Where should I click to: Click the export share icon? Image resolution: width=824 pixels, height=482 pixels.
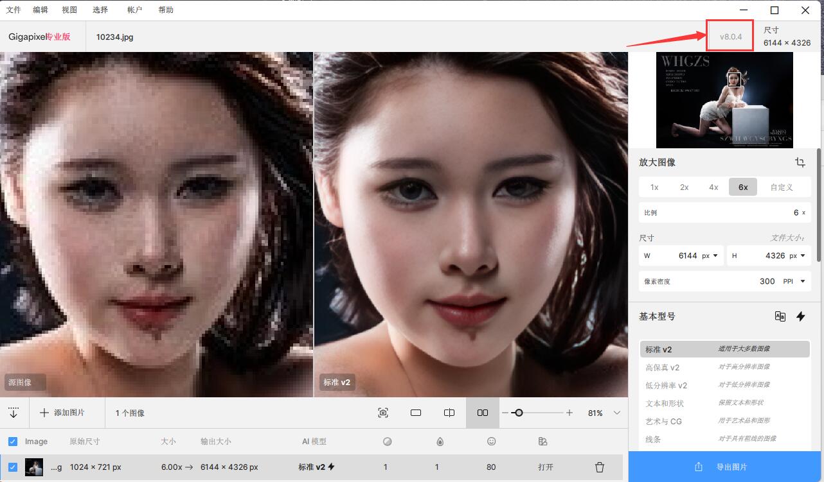699,467
